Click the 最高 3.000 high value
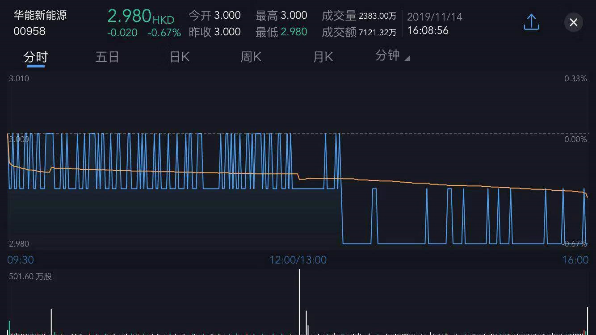Viewport: 596px width, 335px height. click(281, 15)
